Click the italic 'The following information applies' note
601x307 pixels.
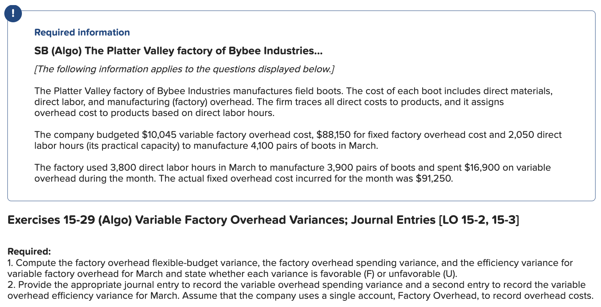click(x=185, y=70)
